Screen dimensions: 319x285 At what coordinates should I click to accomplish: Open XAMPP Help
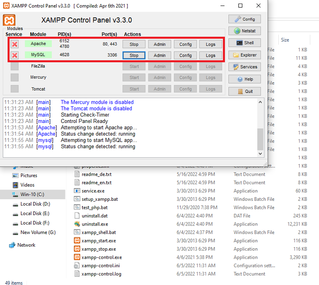pyautogui.click(x=244, y=79)
